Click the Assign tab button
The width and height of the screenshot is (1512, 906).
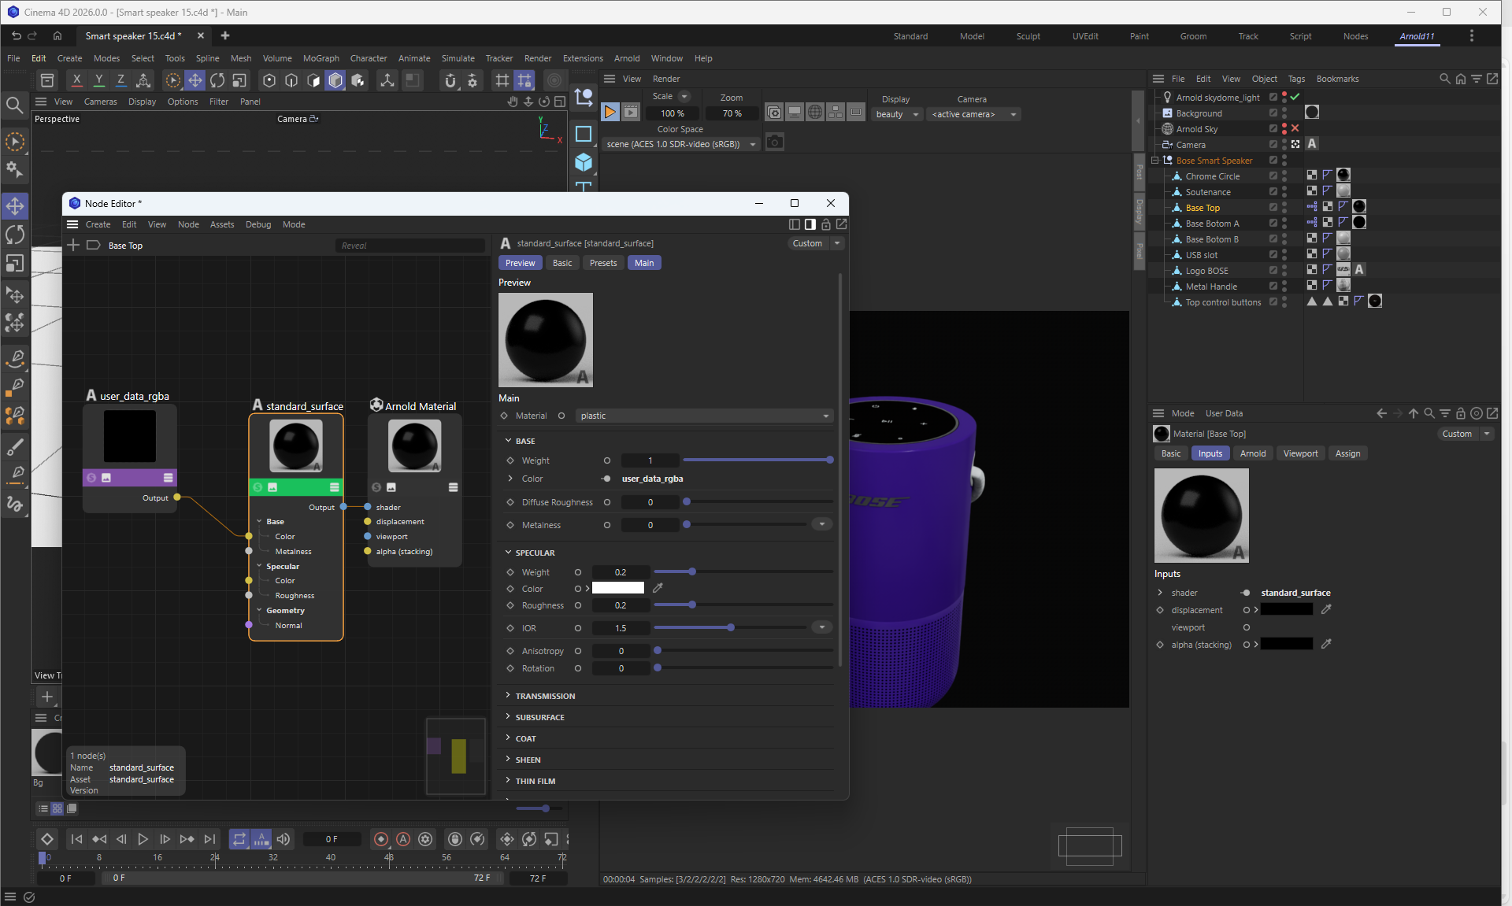[x=1347, y=453]
